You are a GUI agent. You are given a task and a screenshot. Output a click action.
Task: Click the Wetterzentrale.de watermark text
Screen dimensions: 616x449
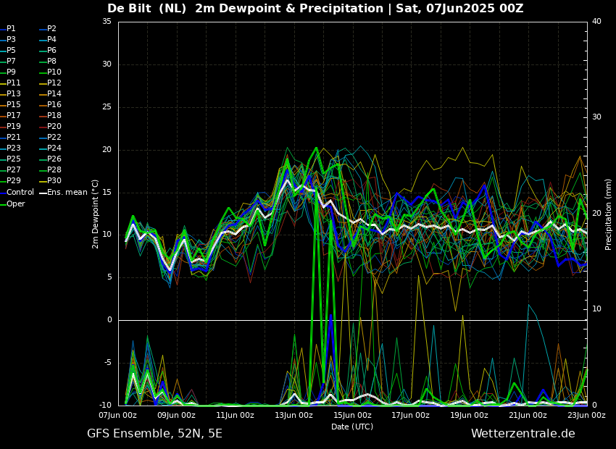click(x=523, y=434)
